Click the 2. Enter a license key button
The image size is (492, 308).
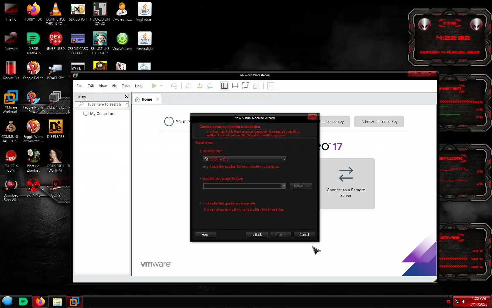379,121
